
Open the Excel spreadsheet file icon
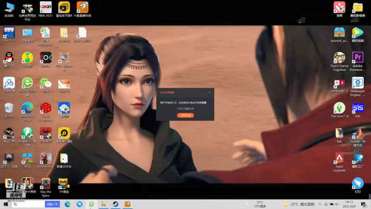pyautogui.click(x=45, y=37)
